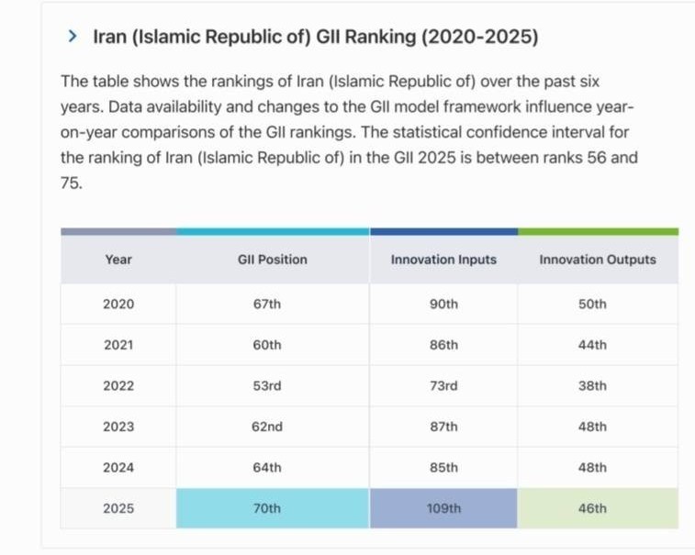Click the green bar above Innovation Outputs
The image size is (695, 555).
coord(598,231)
